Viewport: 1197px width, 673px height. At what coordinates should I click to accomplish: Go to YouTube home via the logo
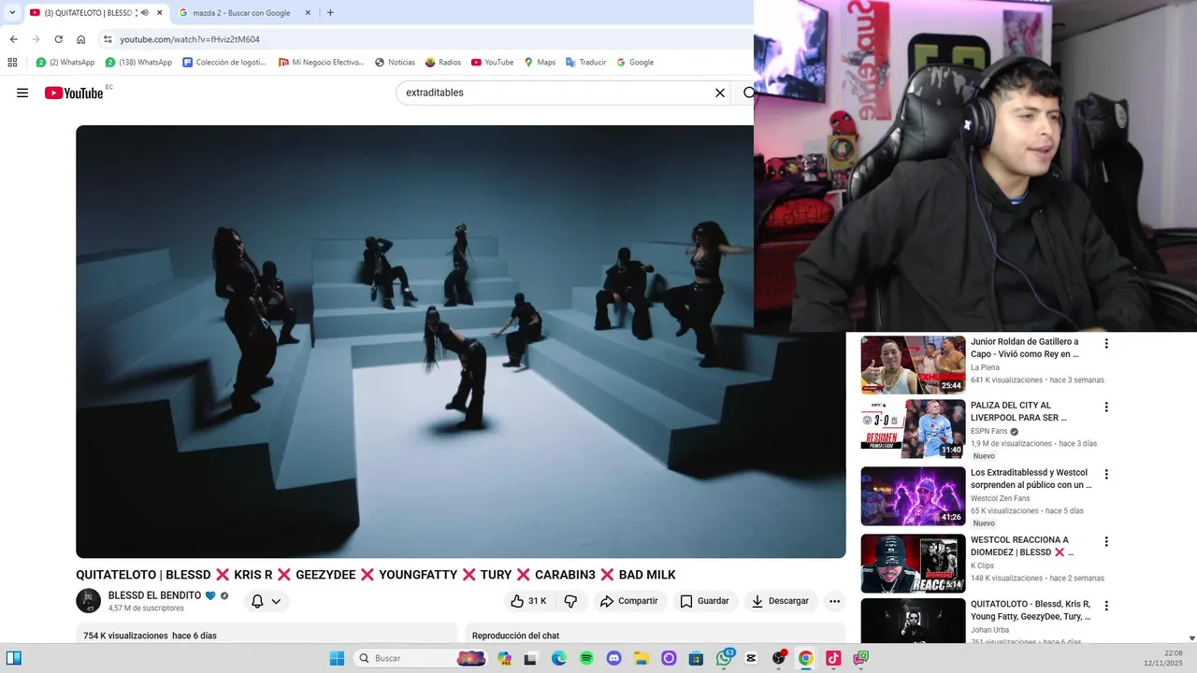tap(74, 93)
